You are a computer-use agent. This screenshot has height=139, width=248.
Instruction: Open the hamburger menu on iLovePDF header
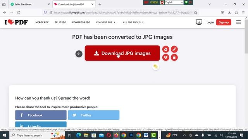point(238,22)
